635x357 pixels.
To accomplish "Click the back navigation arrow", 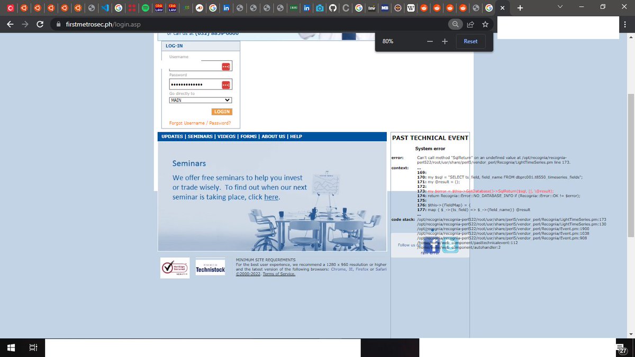I will pyautogui.click(x=10, y=24).
